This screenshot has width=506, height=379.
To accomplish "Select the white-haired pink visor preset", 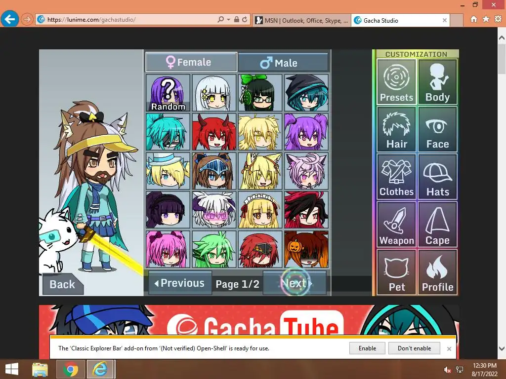I will (214, 210).
